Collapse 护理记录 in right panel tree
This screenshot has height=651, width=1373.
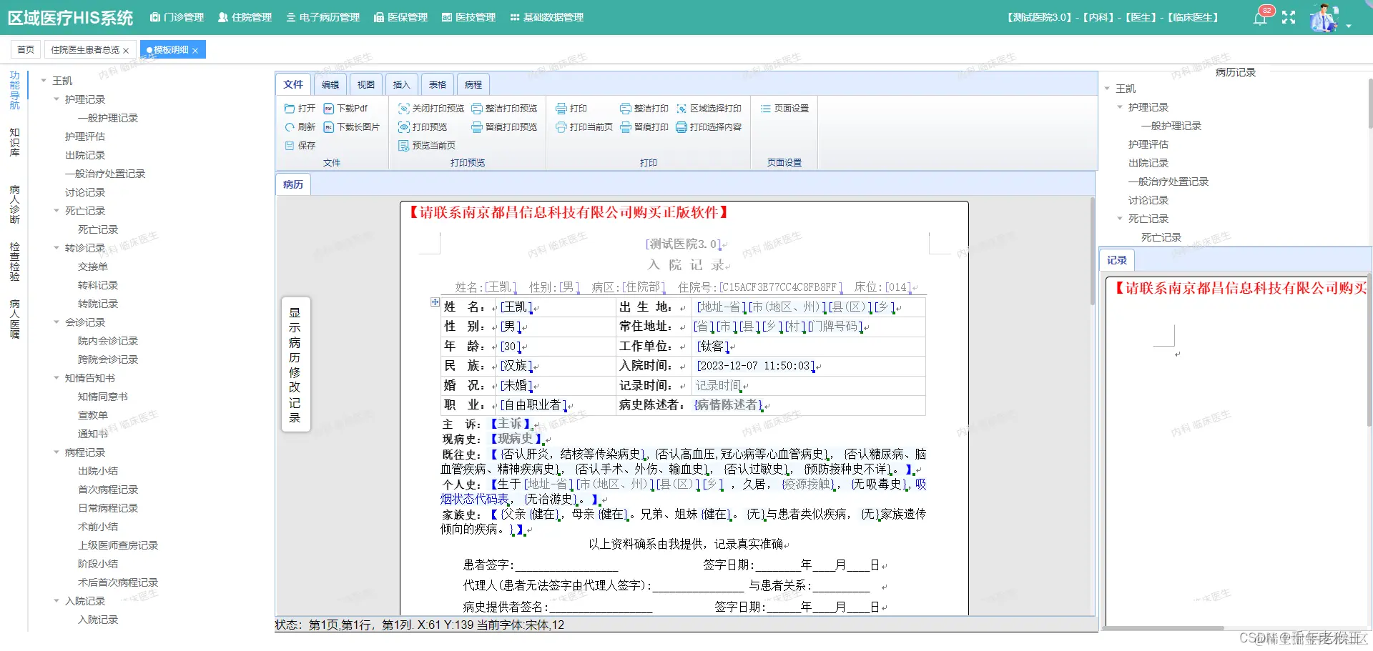click(x=1119, y=107)
